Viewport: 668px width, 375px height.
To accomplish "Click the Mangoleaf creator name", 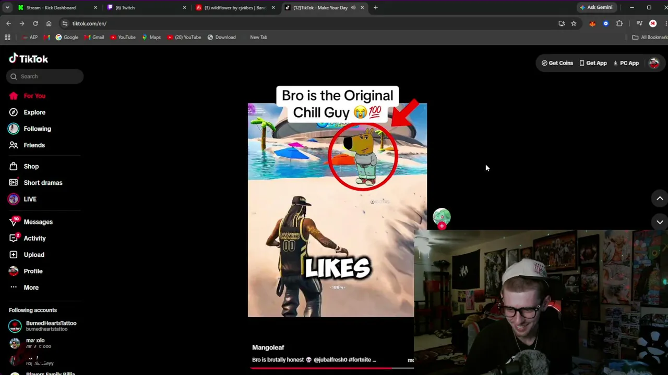I will 268,347.
